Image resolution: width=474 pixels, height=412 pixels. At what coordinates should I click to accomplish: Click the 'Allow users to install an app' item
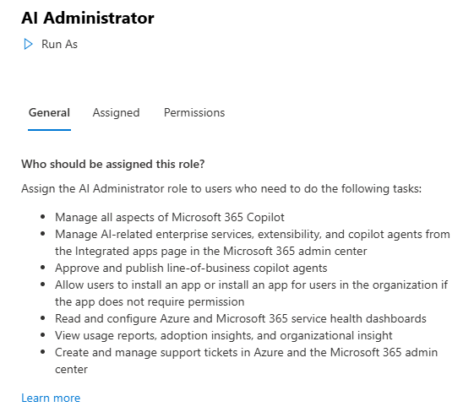(x=251, y=293)
